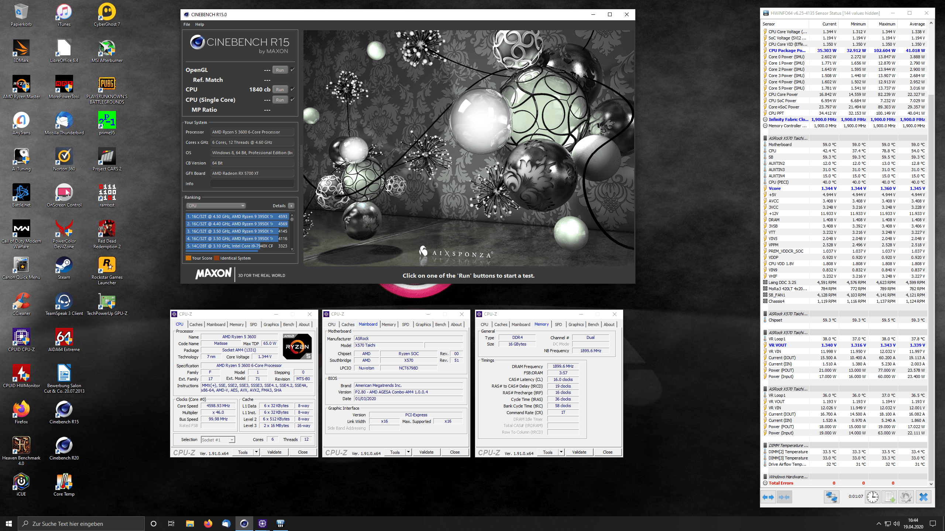This screenshot has width=945, height=531.
Task: Click the Cinebench ranking list scrollbar
Action: (292, 232)
